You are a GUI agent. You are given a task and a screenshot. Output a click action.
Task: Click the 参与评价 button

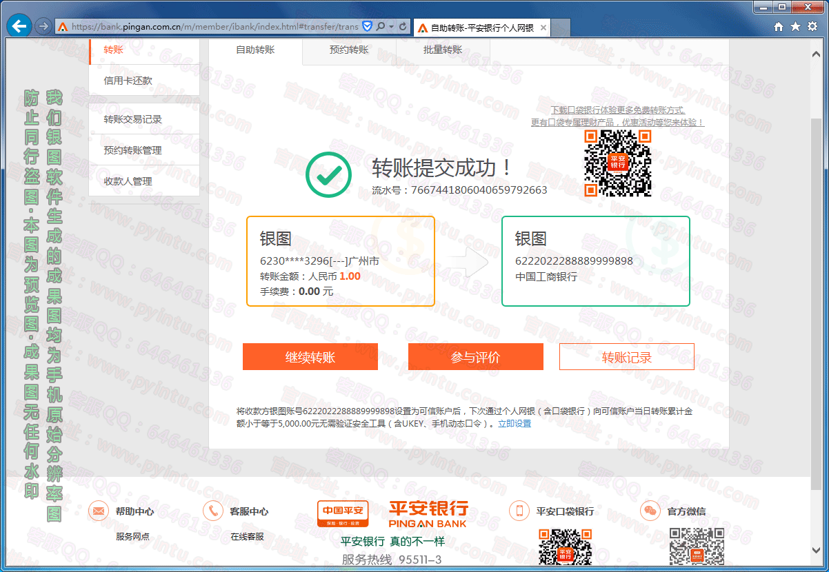click(x=476, y=357)
